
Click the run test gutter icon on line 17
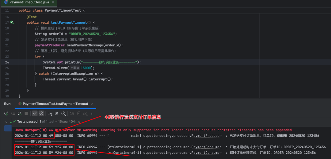[12, 22]
